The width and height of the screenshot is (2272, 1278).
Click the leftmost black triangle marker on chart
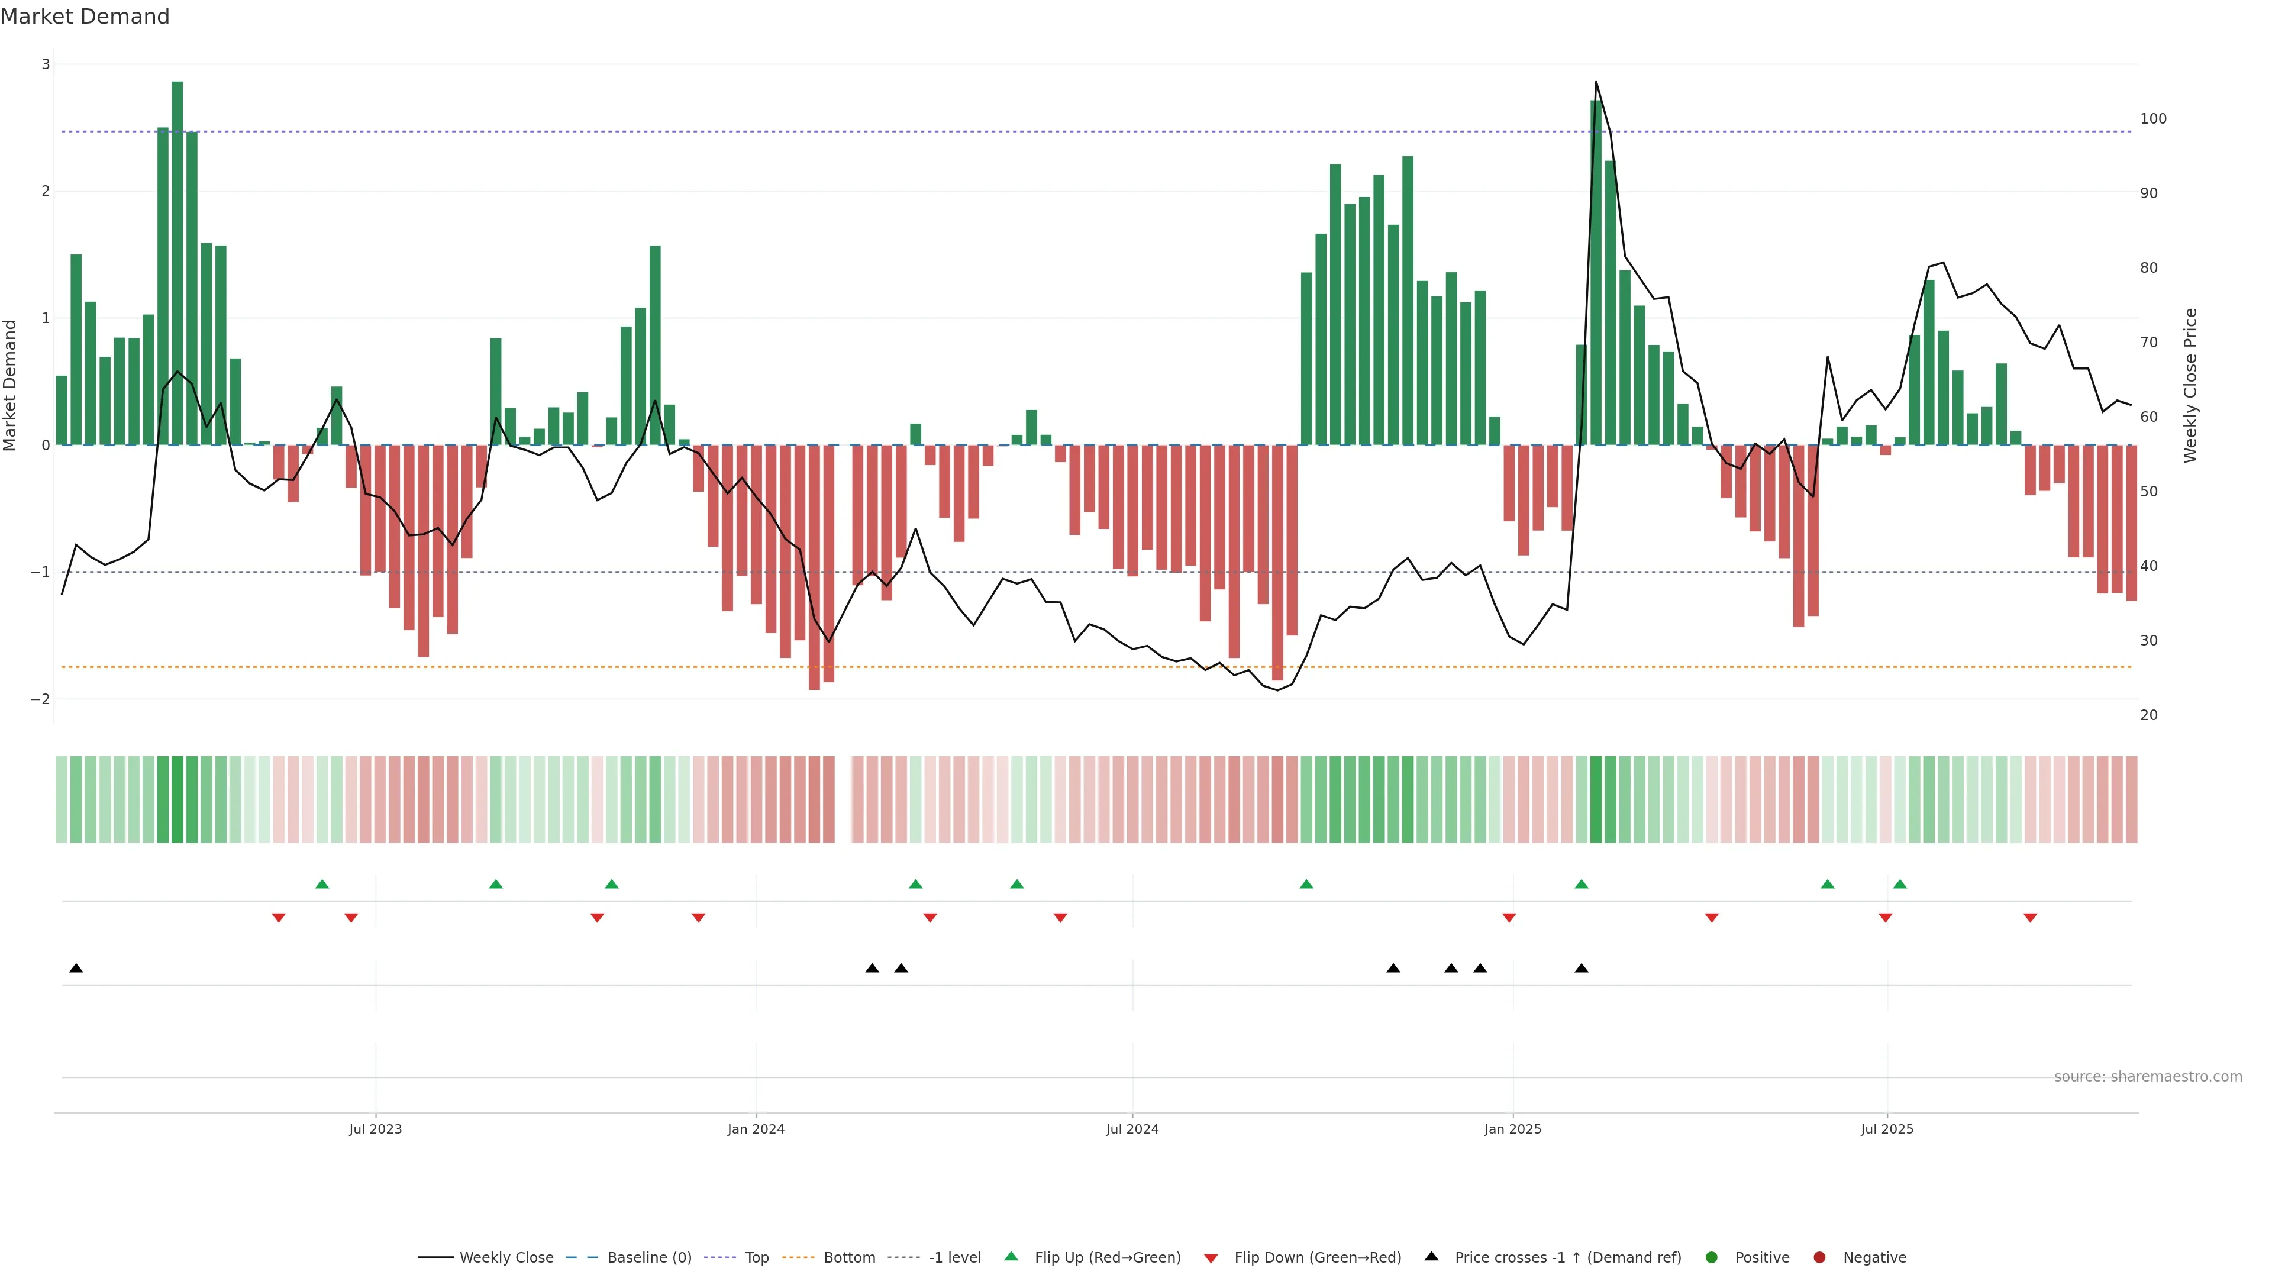click(x=76, y=969)
